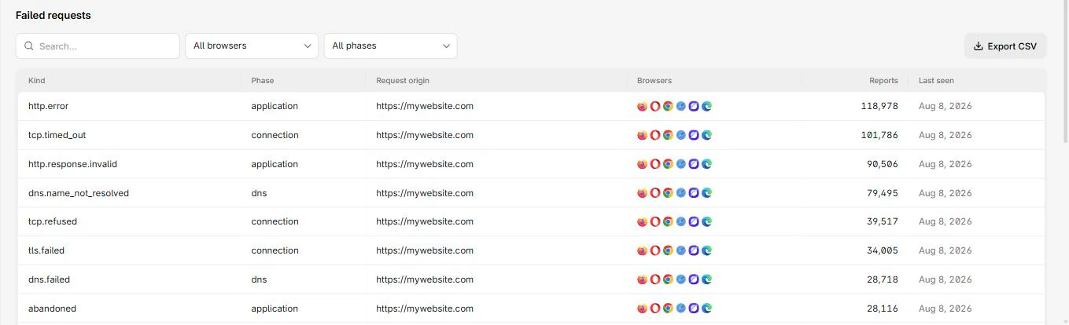Focus the Search input field
Image resolution: width=1069 pixels, height=325 pixels.
coord(98,46)
